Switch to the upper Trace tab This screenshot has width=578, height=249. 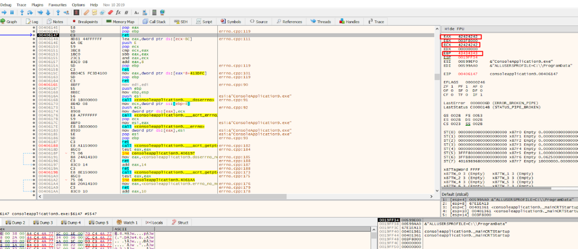376,22
